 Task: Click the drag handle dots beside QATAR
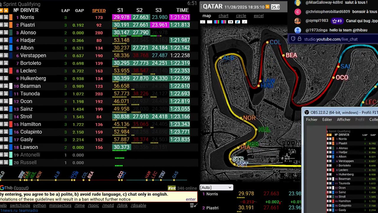201,6
